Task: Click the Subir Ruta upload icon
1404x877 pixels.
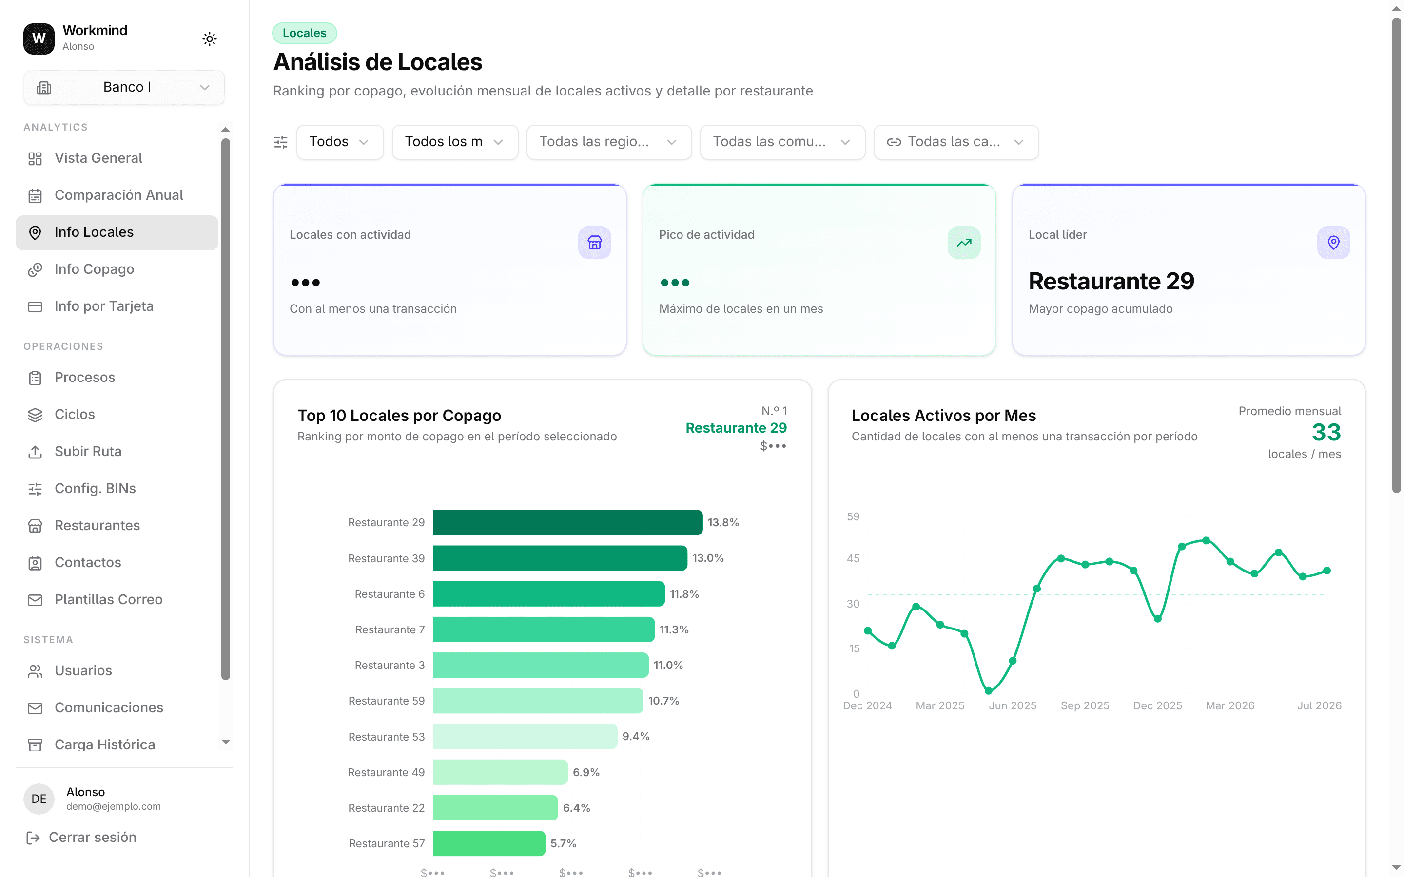Action: (x=36, y=452)
